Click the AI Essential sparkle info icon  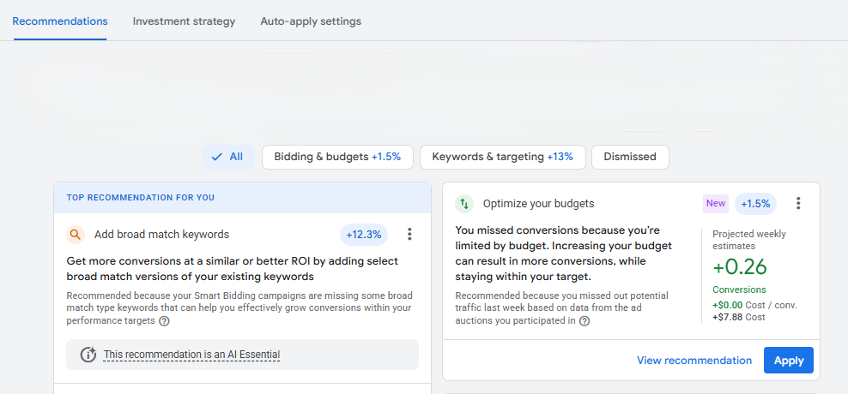coord(88,355)
